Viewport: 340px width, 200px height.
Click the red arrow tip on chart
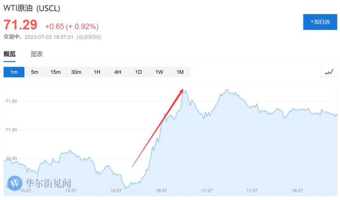(182, 89)
